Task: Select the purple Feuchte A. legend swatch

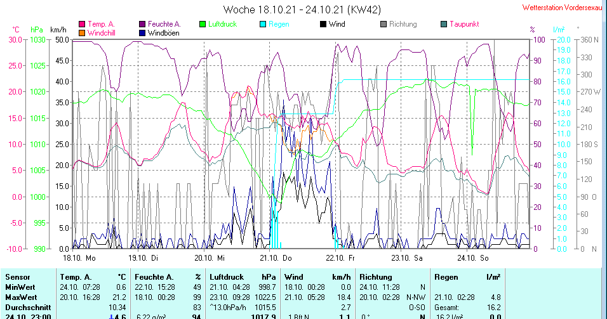Action: coord(142,25)
